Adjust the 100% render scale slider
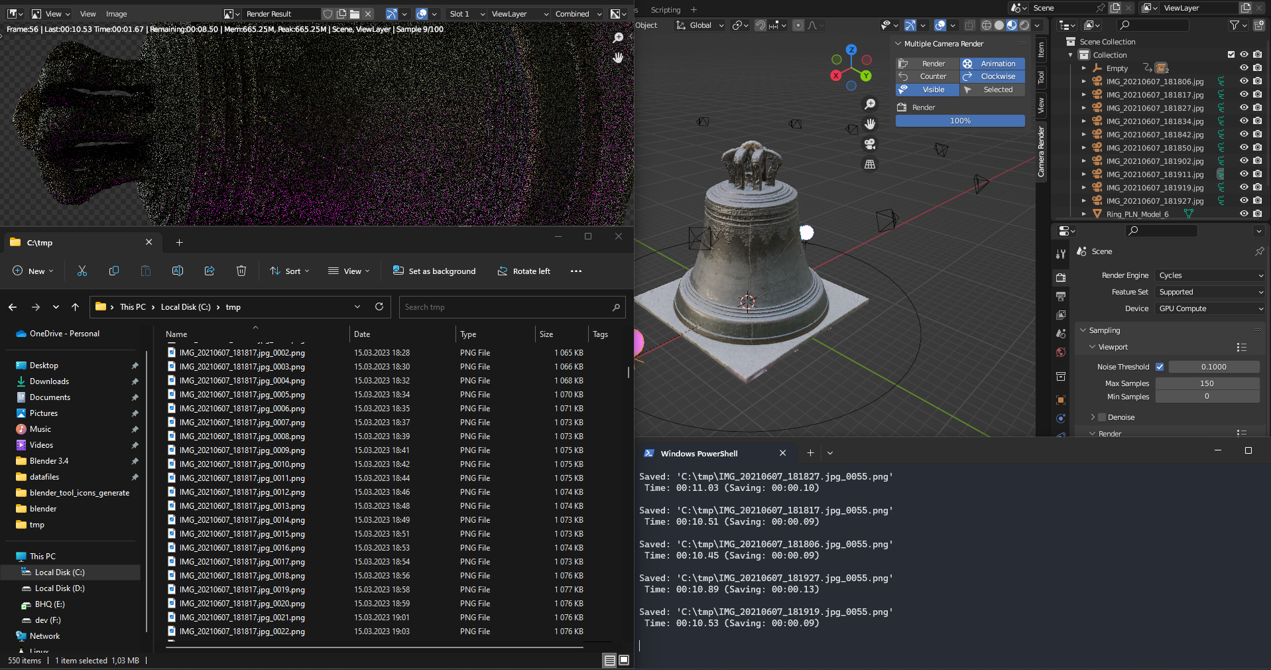The height and width of the screenshot is (670, 1271). click(959, 121)
